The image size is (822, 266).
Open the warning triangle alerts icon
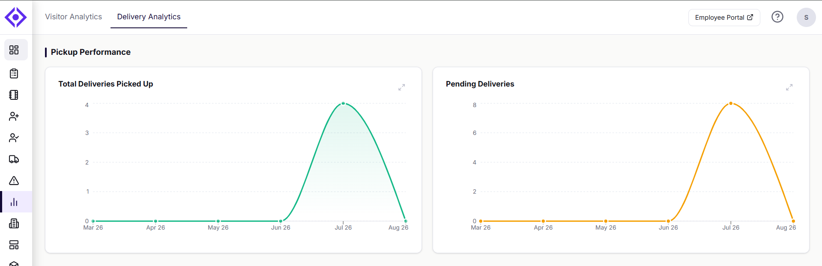pos(14,181)
